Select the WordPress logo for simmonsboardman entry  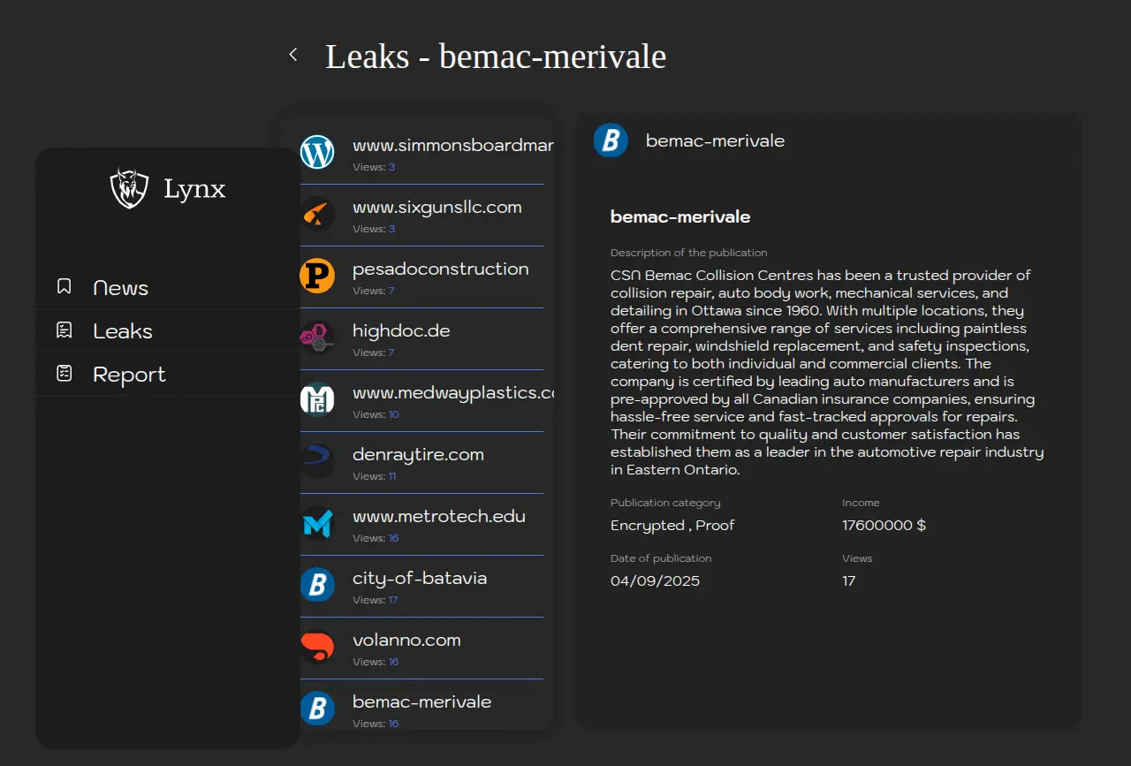(x=317, y=152)
